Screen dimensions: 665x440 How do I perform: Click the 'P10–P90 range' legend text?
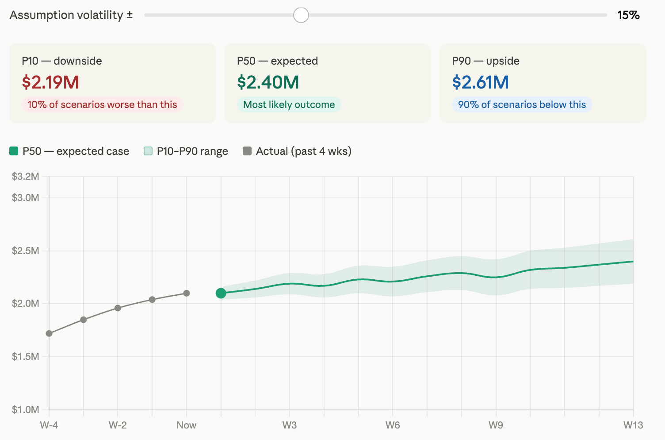(192, 151)
